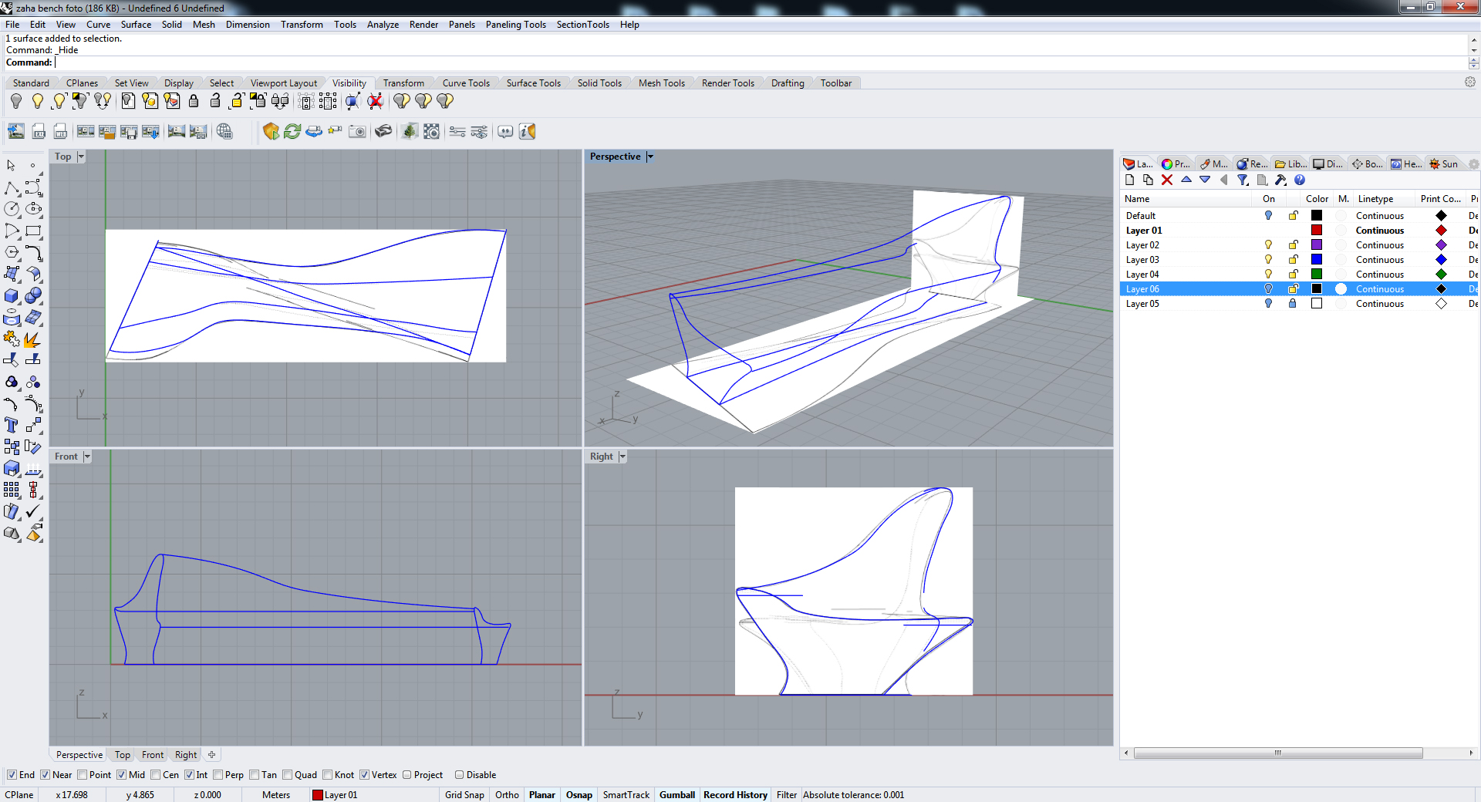Click the Linetype Continuous cell for Layer 03

(x=1380, y=260)
